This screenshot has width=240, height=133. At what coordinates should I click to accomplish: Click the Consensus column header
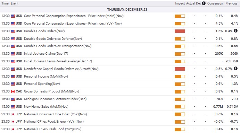(x=215, y=3)
